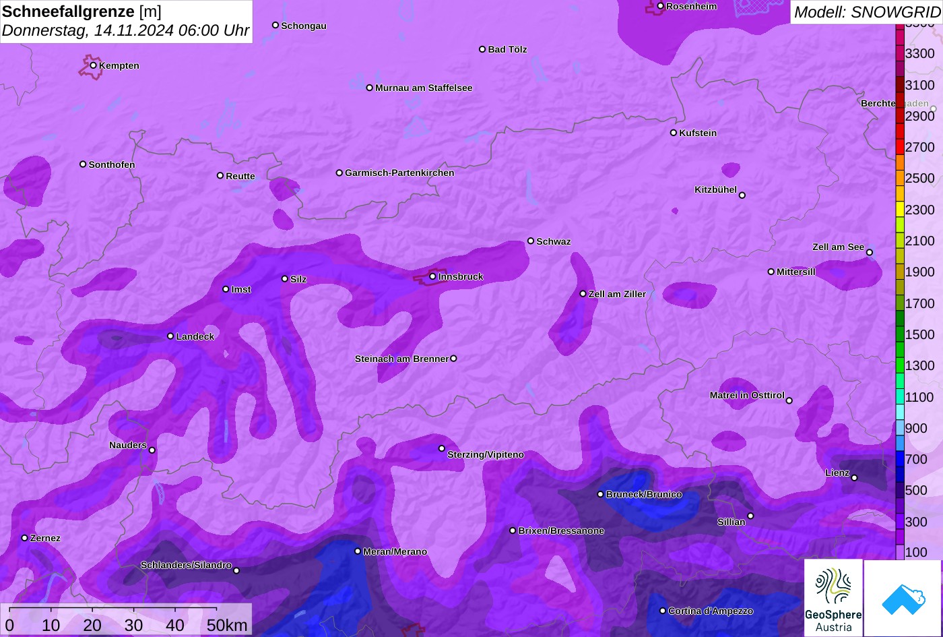The height and width of the screenshot is (637, 943).
Task: Click the Bruneck/Brunico marker dot
Action: click(600, 494)
